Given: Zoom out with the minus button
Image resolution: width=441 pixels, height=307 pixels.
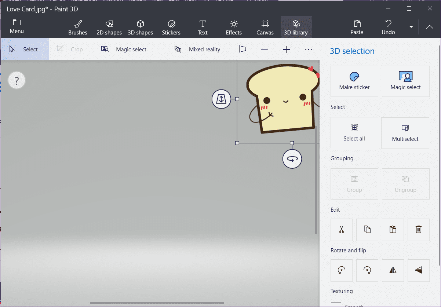Looking at the screenshot, I should tap(264, 50).
